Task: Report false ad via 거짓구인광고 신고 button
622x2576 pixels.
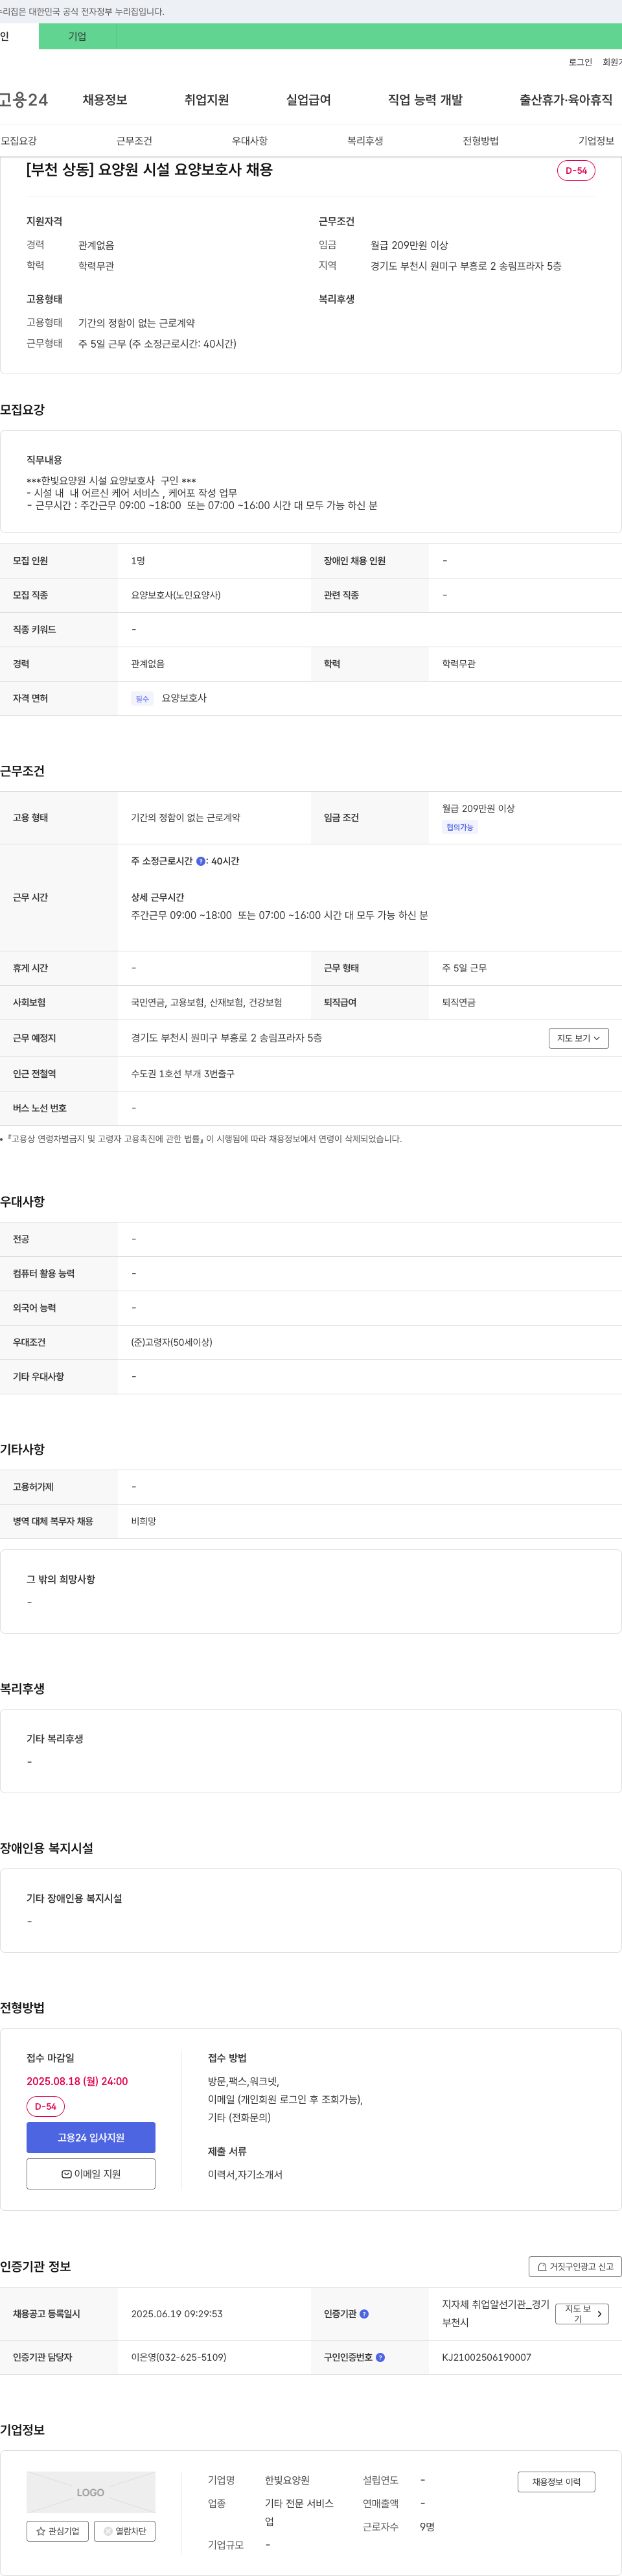Action: point(575,2267)
